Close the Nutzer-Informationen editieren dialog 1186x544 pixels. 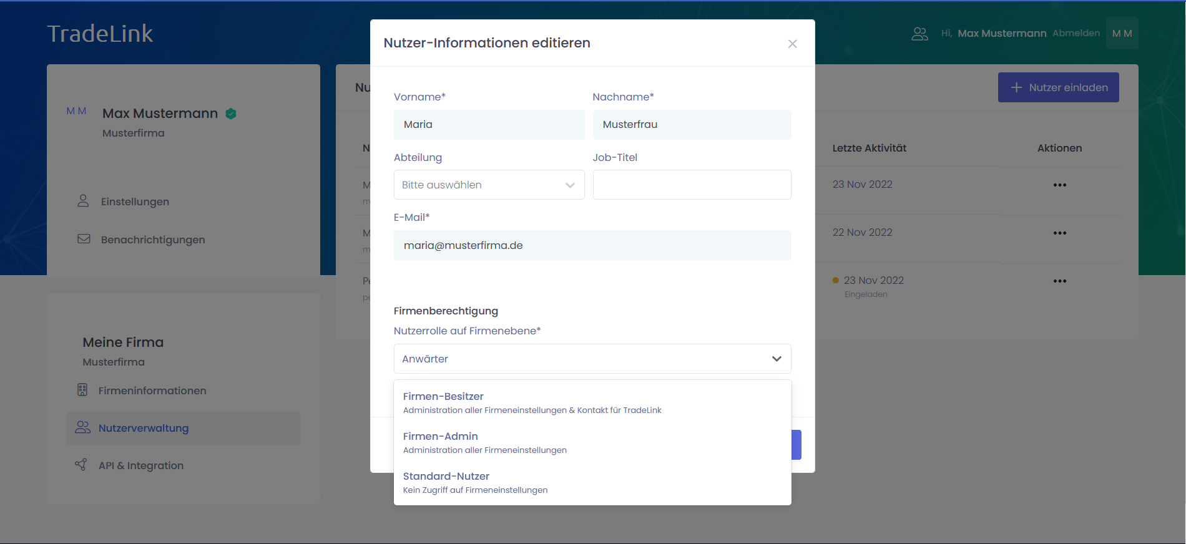click(x=792, y=44)
